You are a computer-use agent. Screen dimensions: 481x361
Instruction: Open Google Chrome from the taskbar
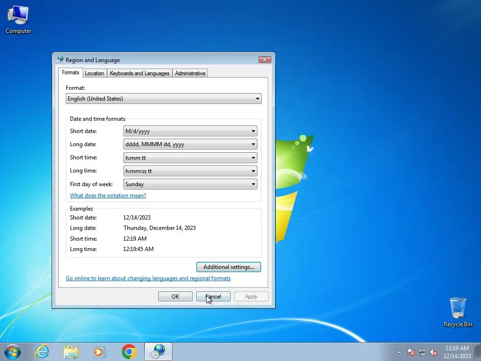tap(129, 352)
